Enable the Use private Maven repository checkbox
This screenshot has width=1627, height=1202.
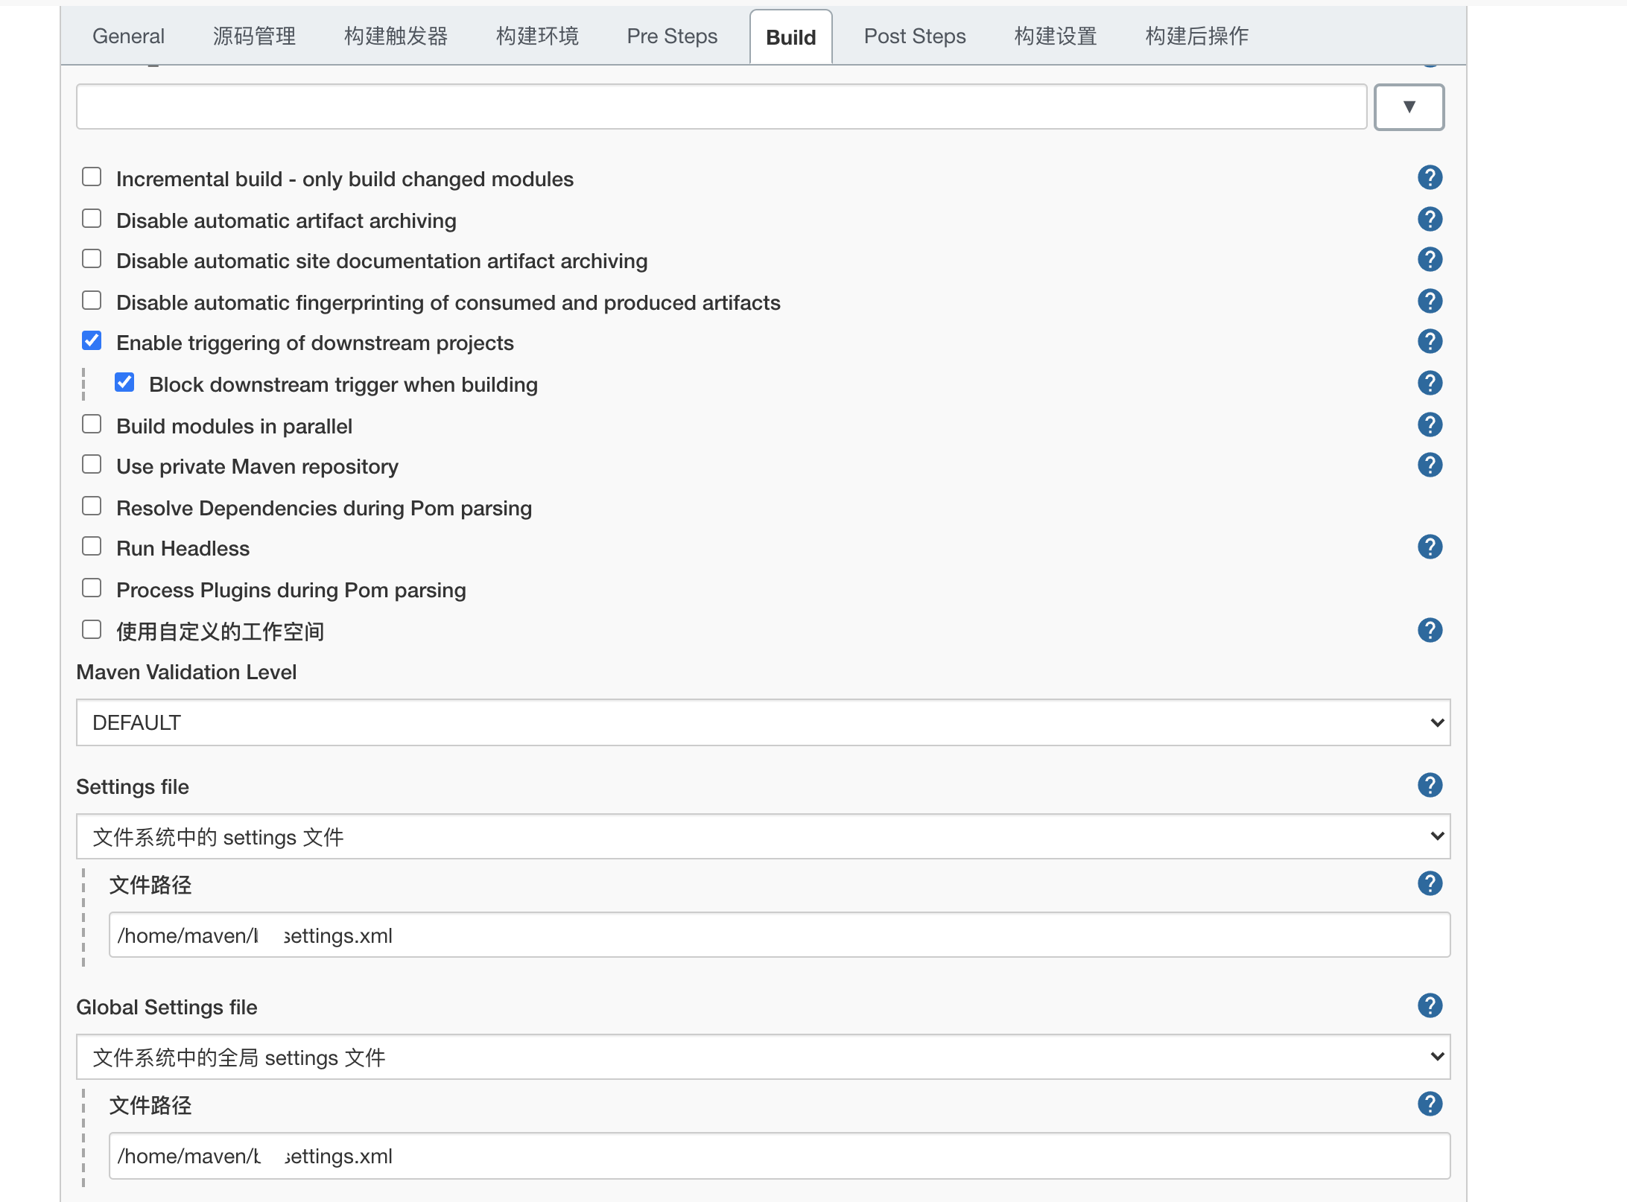pos(92,463)
